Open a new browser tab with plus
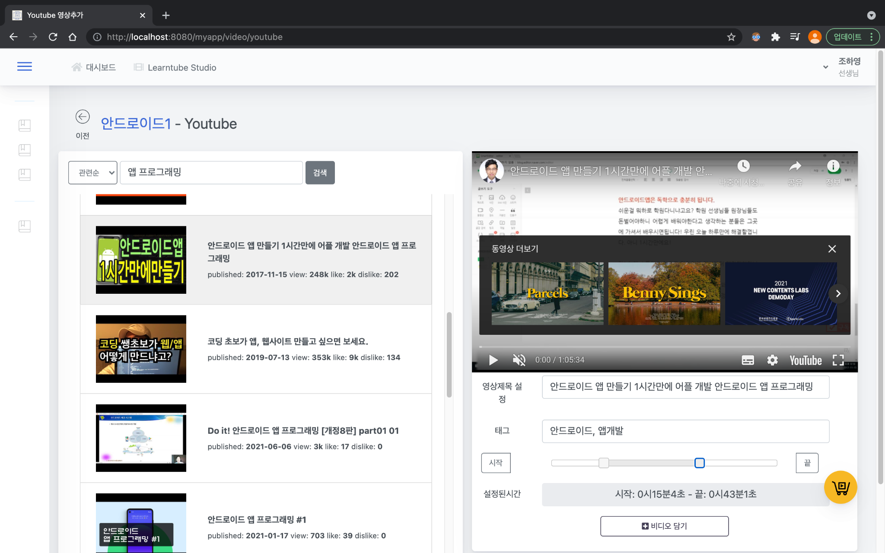 [x=166, y=16]
